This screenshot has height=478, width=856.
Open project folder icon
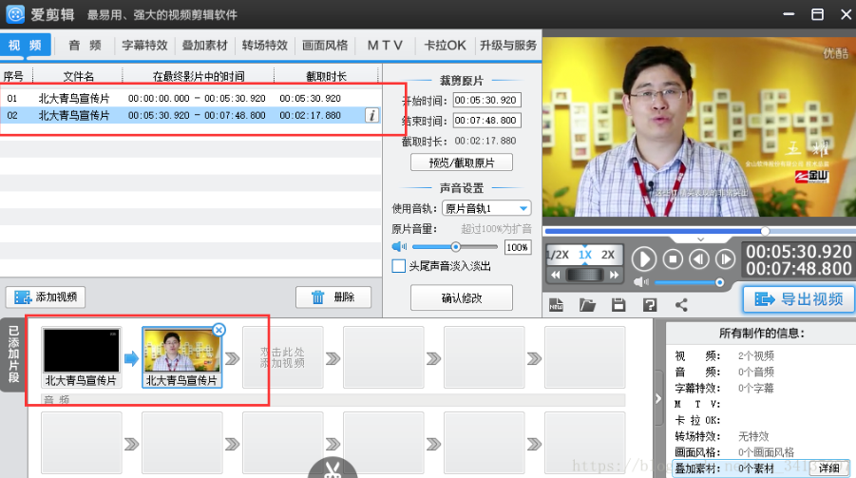point(587,305)
